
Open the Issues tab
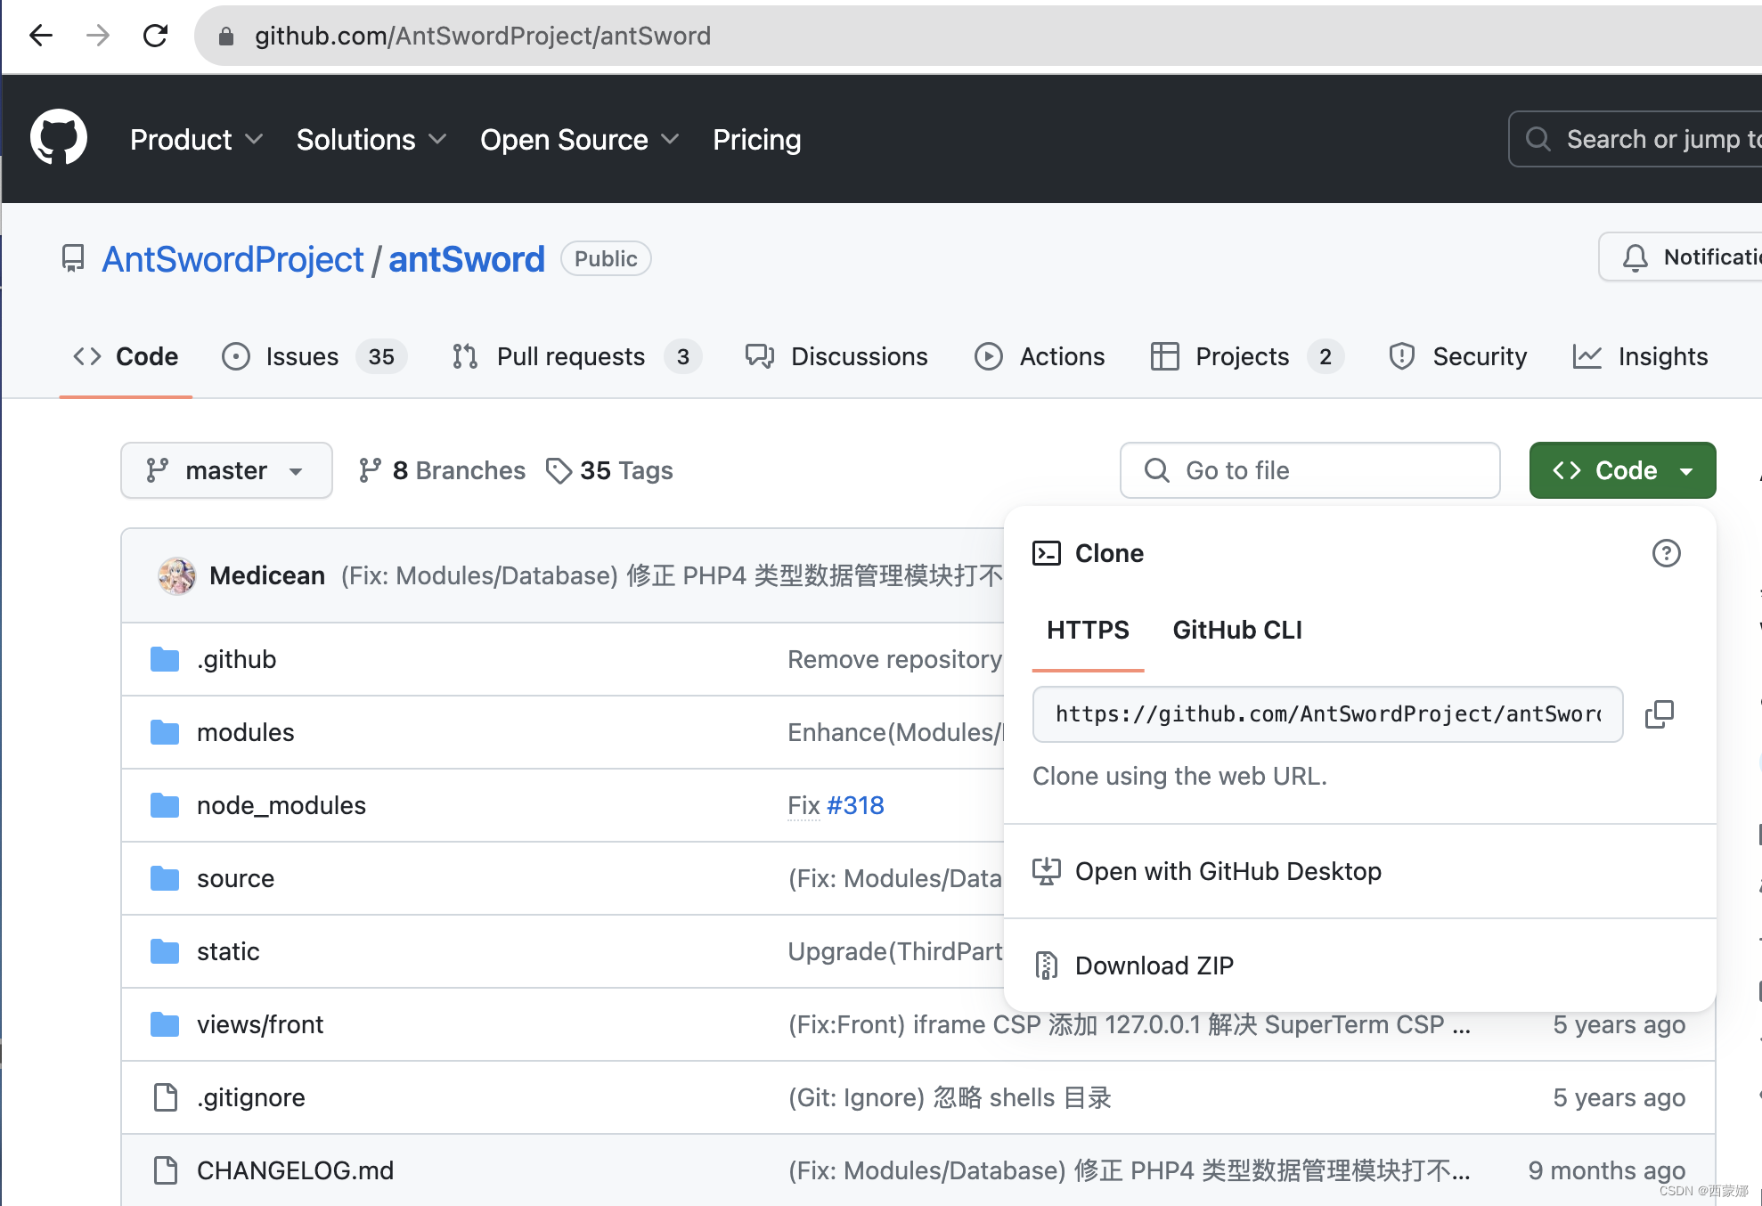[314, 356]
